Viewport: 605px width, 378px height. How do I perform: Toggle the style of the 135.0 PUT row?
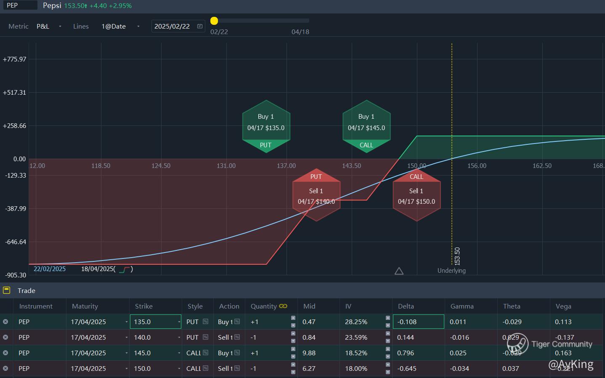[205, 322]
